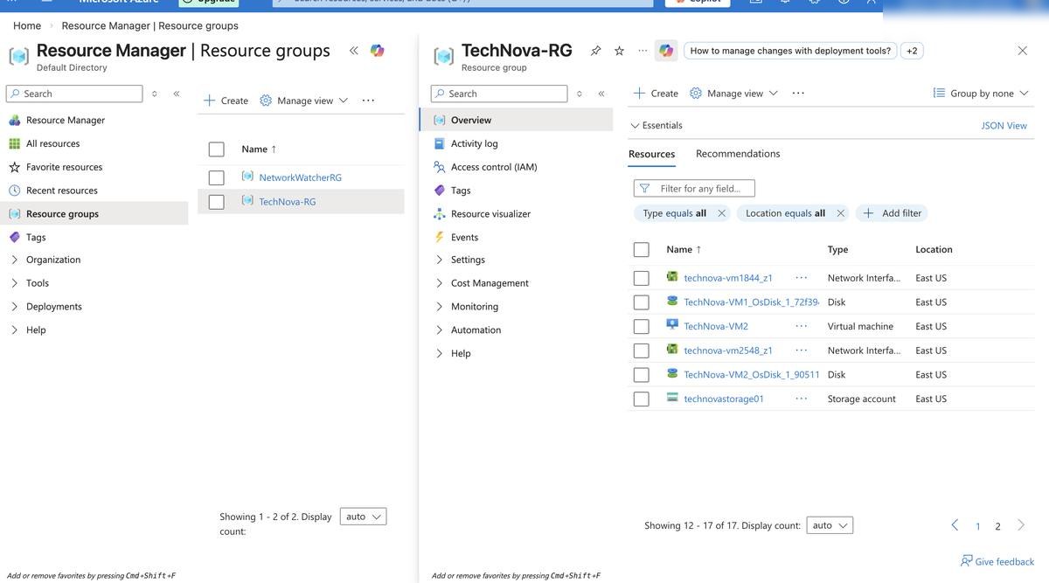The image size is (1049, 583).
Task: Click the Copilot icon beside Resource groups title
Action: tap(377, 51)
